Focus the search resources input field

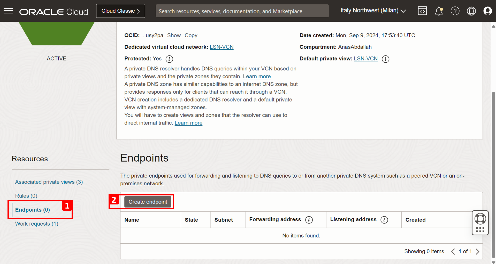[242, 11]
